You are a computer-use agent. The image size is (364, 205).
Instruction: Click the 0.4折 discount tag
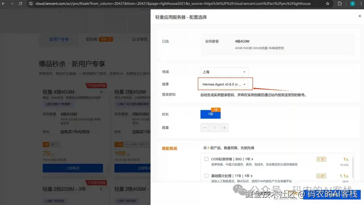tap(321, 176)
